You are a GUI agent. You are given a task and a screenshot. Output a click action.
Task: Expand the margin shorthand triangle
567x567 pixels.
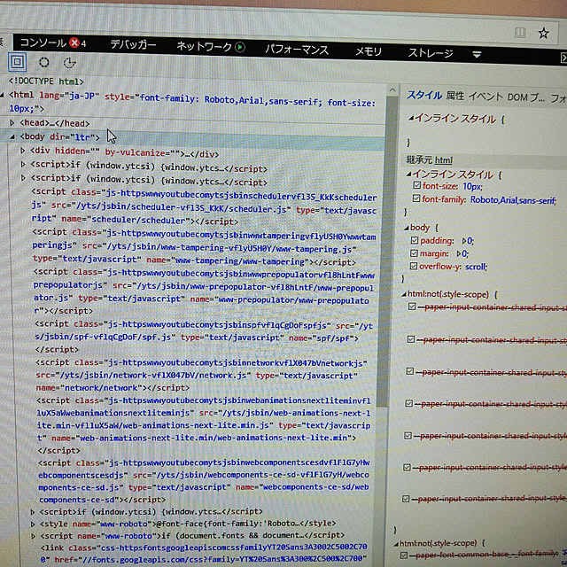coord(459,253)
